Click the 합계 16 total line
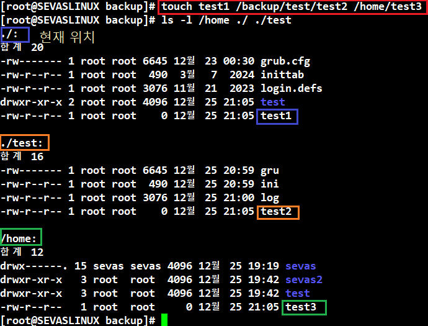Image resolution: width=428 pixels, height=326 pixels. point(22,156)
